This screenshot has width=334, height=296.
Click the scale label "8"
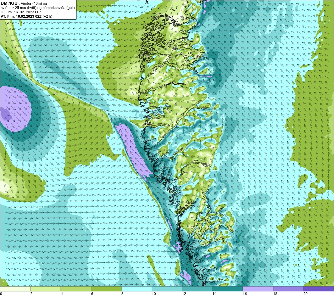(123, 294)
